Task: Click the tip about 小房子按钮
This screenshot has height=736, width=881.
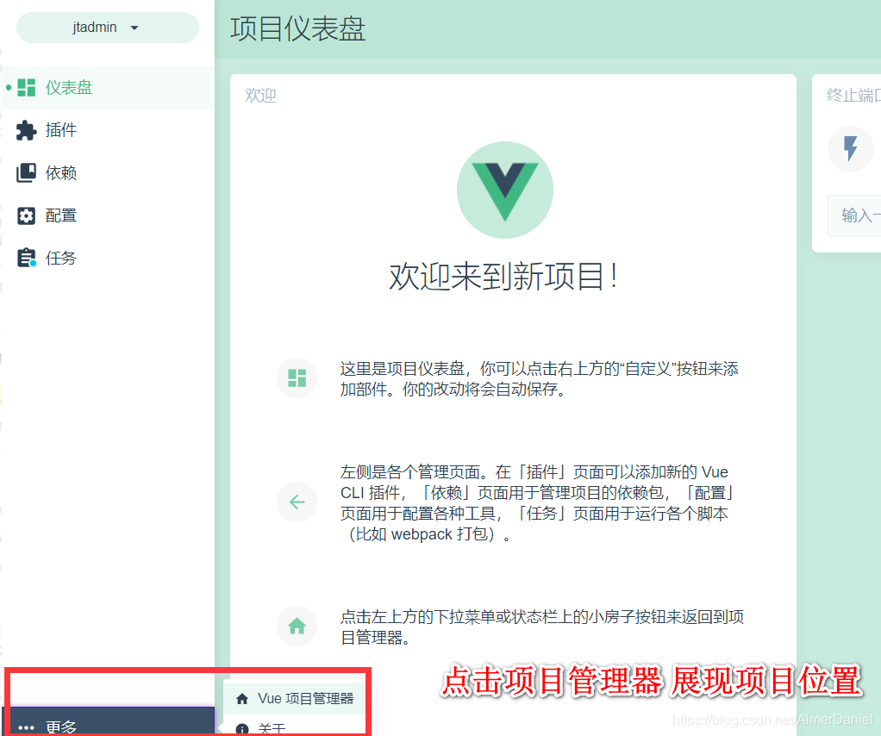Action: tap(542, 627)
